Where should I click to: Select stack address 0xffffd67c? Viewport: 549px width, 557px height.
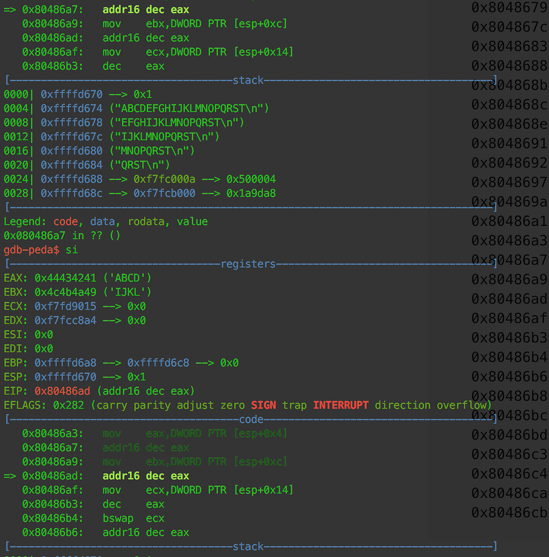(71, 137)
